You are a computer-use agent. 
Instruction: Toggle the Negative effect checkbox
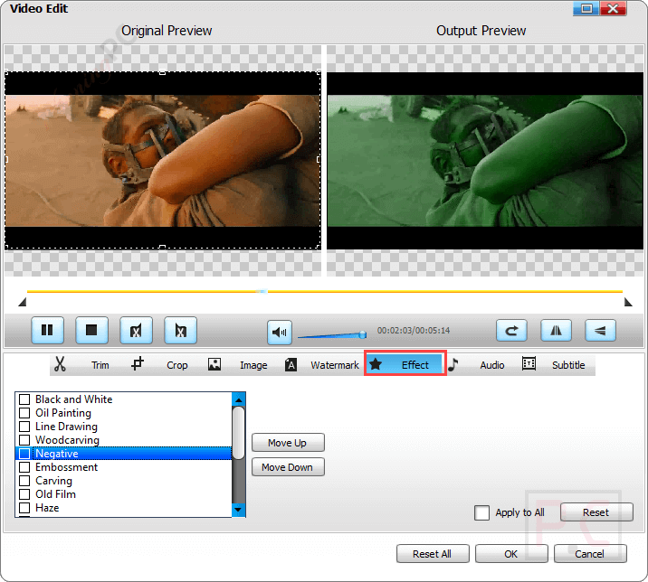(x=24, y=454)
